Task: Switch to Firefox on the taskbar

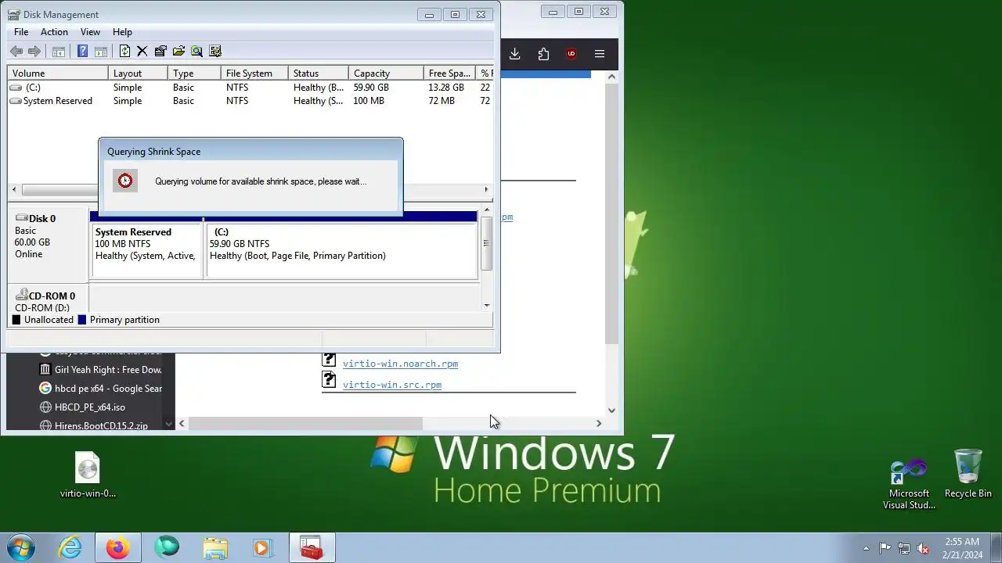Action: [118, 547]
